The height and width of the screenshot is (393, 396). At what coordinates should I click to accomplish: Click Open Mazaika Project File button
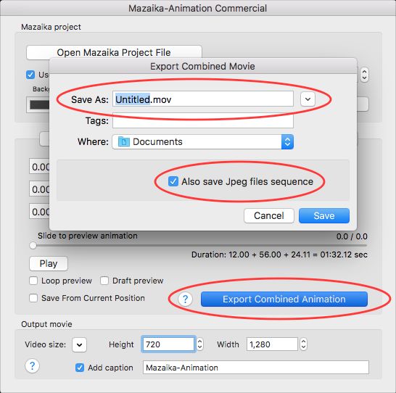coord(114,52)
